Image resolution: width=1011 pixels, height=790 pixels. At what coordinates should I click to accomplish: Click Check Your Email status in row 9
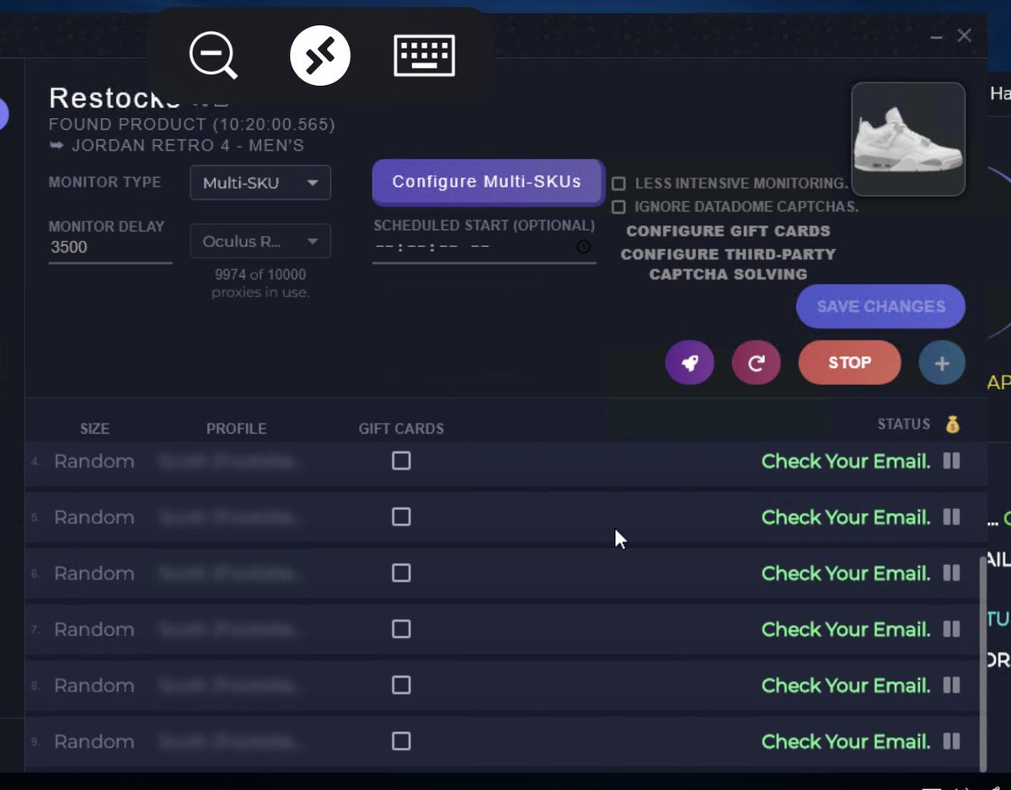(x=846, y=741)
